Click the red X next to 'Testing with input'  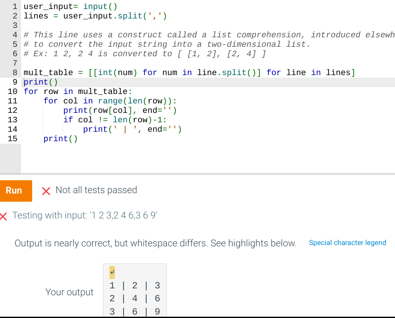4,215
